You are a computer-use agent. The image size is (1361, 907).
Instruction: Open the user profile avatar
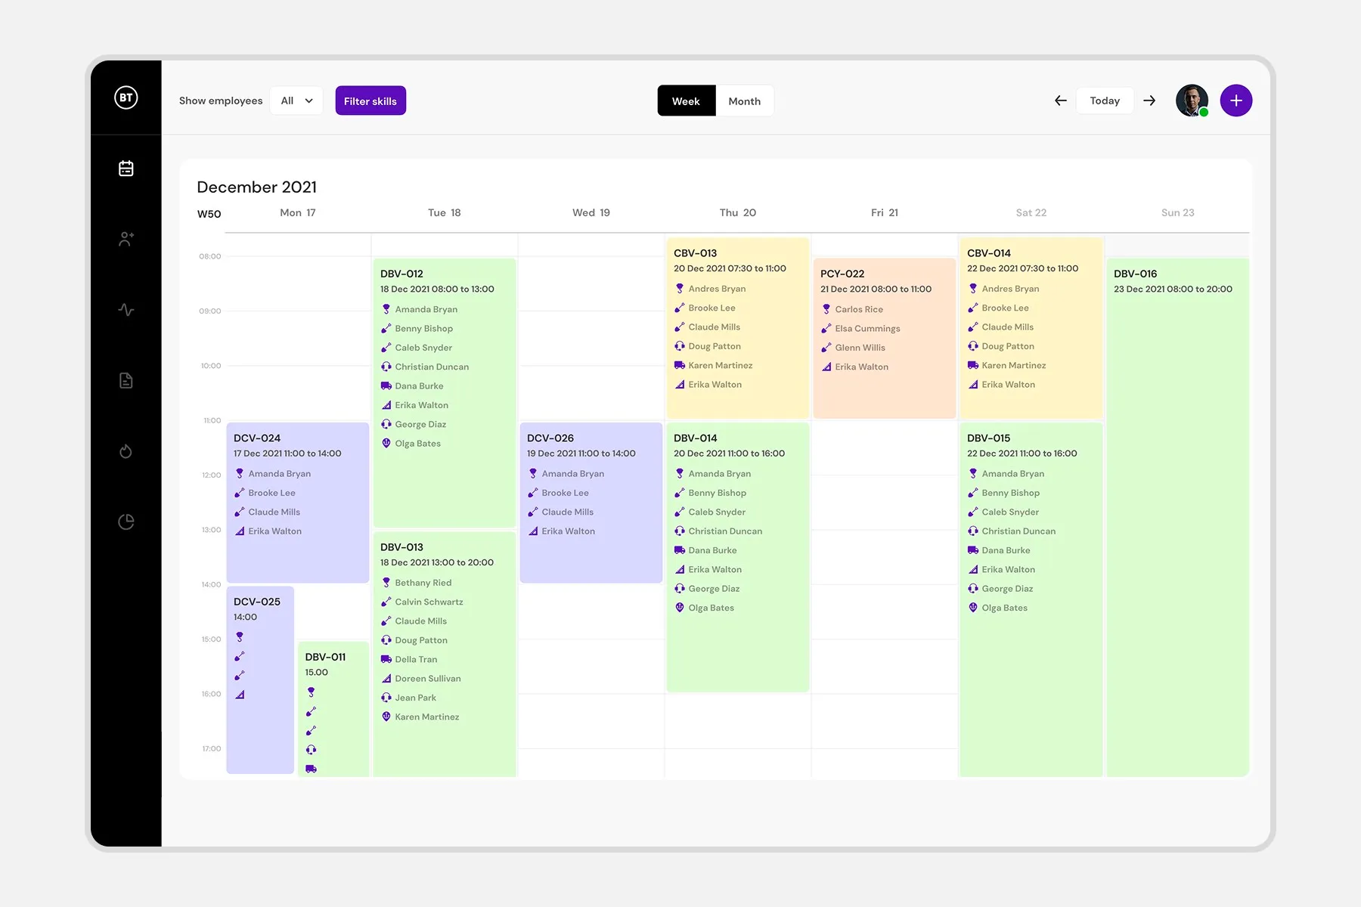[x=1192, y=101]
